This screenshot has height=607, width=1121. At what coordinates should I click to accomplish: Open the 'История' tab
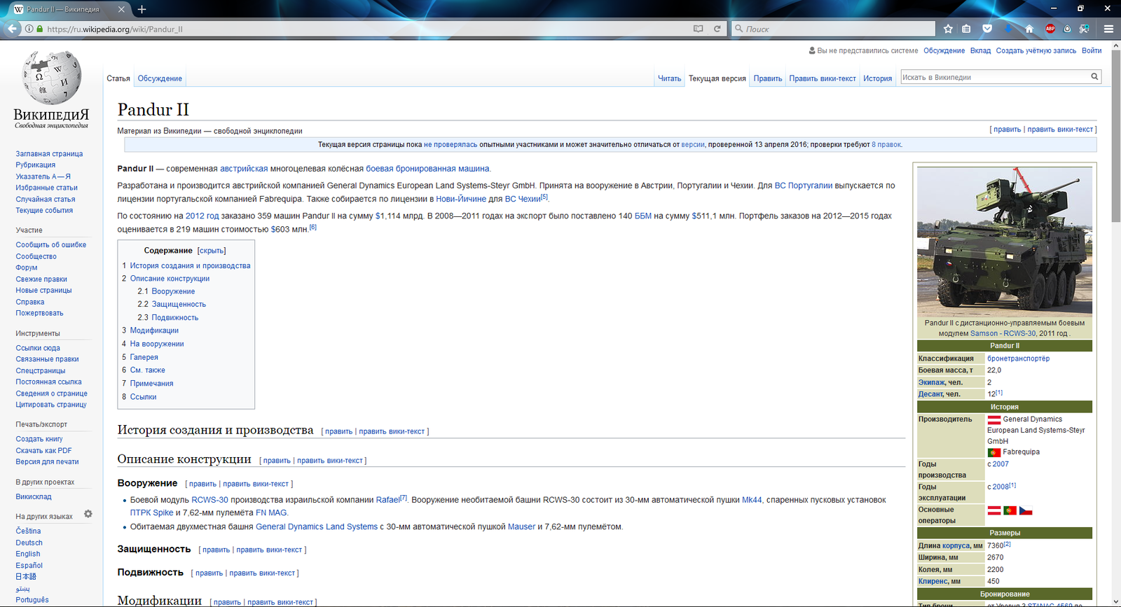coord(877,78)
